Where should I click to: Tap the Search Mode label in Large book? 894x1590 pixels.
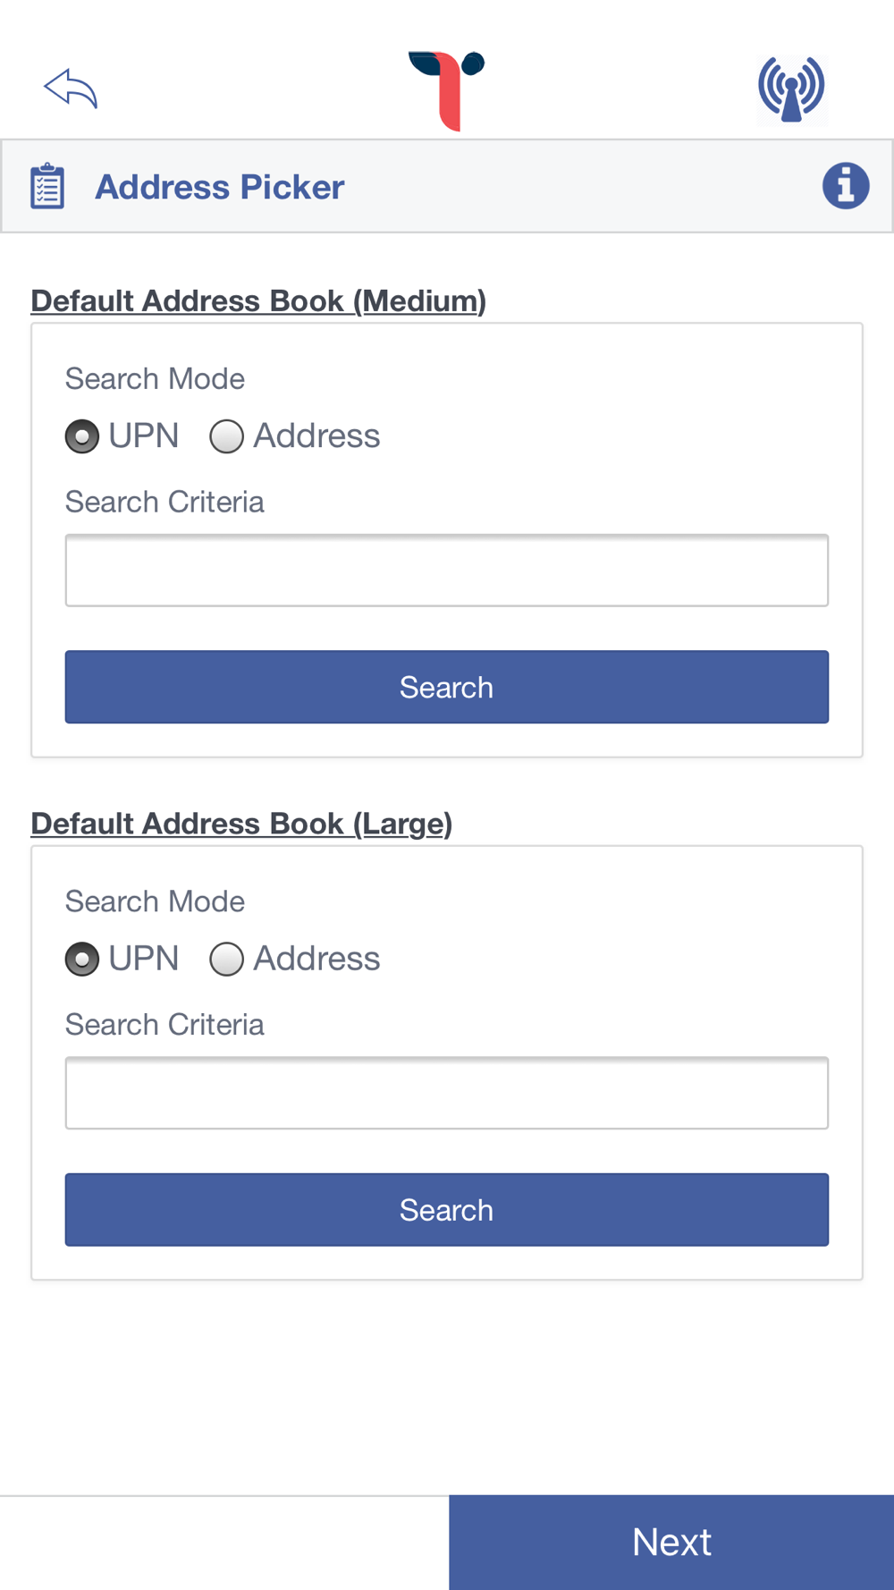(x=155, y=901)
